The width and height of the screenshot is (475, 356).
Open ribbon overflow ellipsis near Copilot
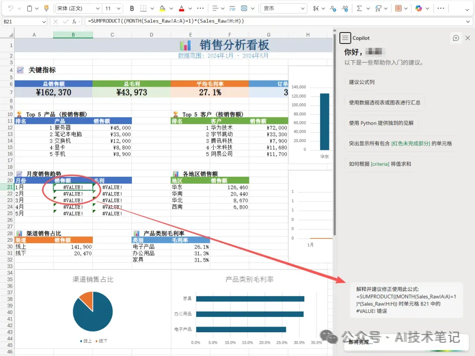tap(441, 8)
